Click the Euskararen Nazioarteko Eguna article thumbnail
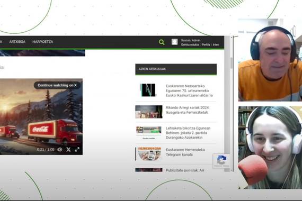The height and width of the screenshot is (201, 302). tap(149, 90)
